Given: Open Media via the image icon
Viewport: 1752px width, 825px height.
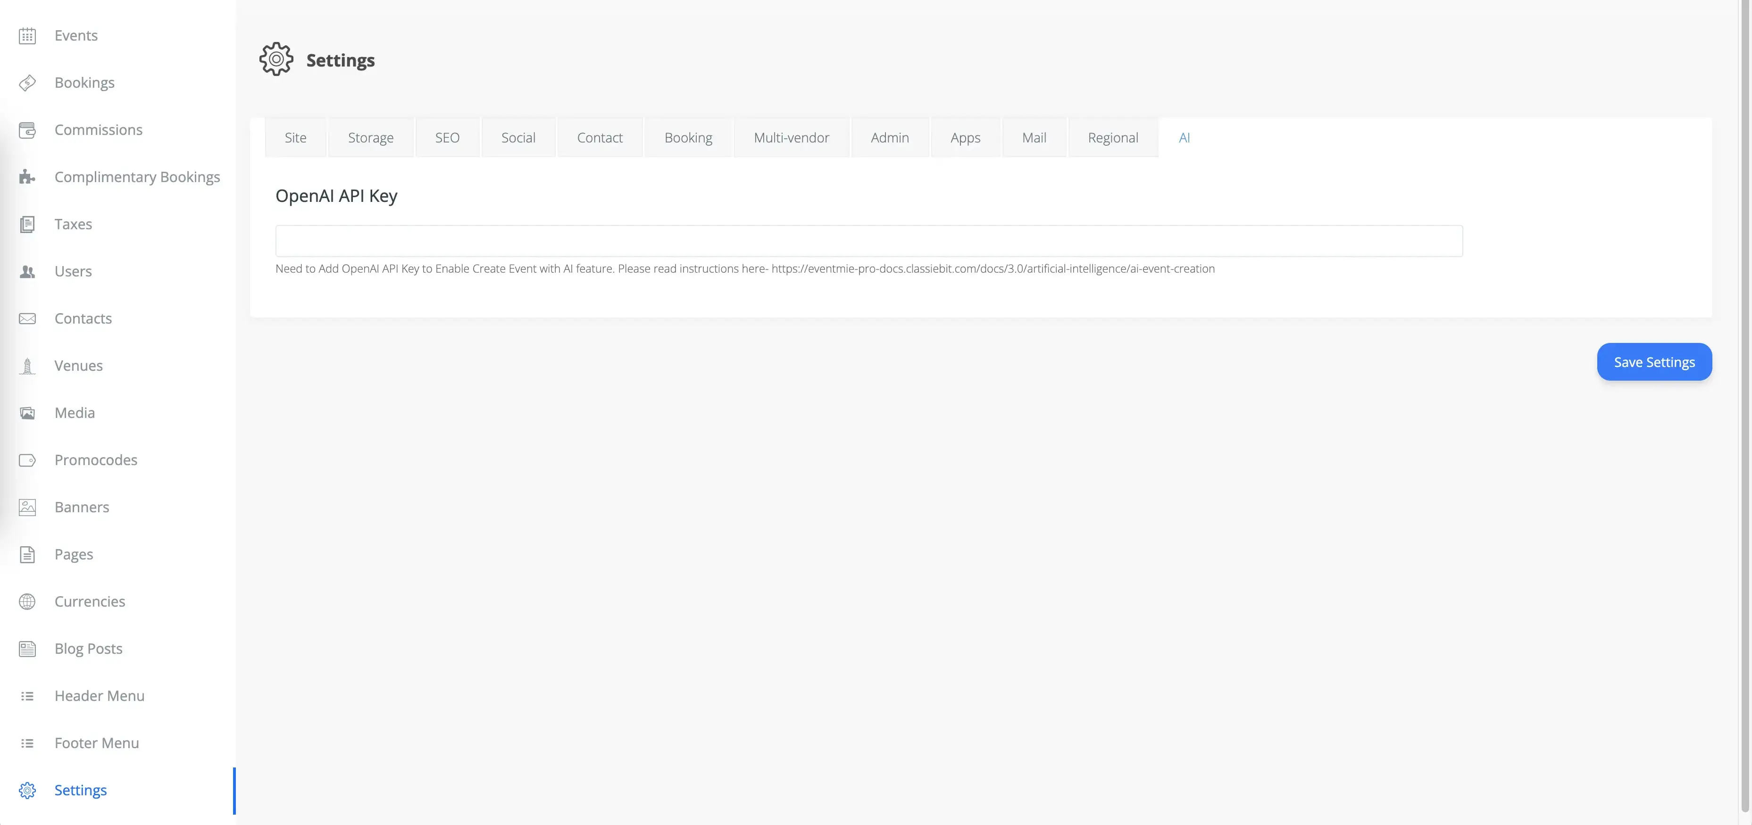Looking at the screenshot, I should click(27, 412).
